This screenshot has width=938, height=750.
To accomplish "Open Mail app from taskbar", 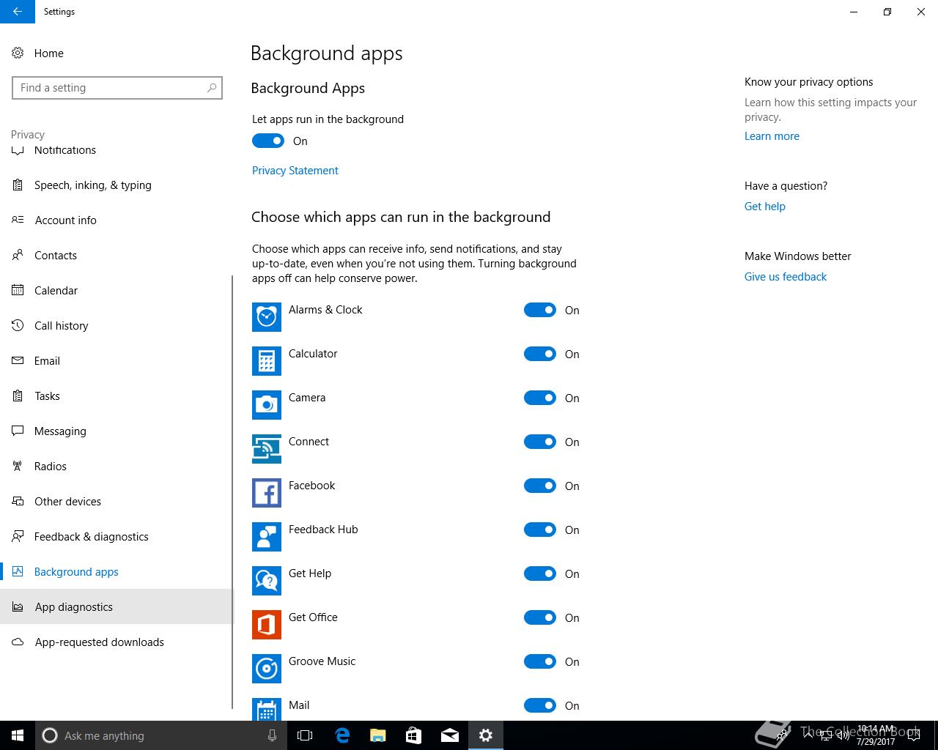I will coord(450,735).
